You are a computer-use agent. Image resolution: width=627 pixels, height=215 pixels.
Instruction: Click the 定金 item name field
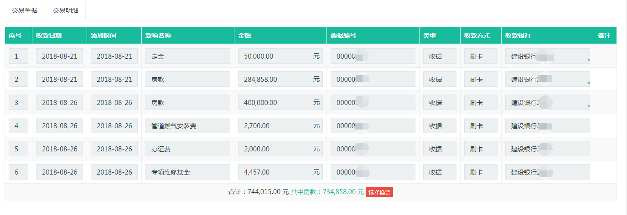187,56
